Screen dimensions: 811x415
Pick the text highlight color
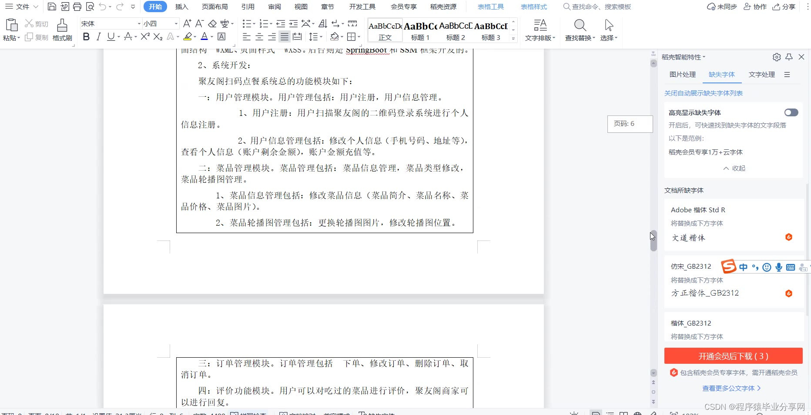pyautogui.click(x=188, y=37)
